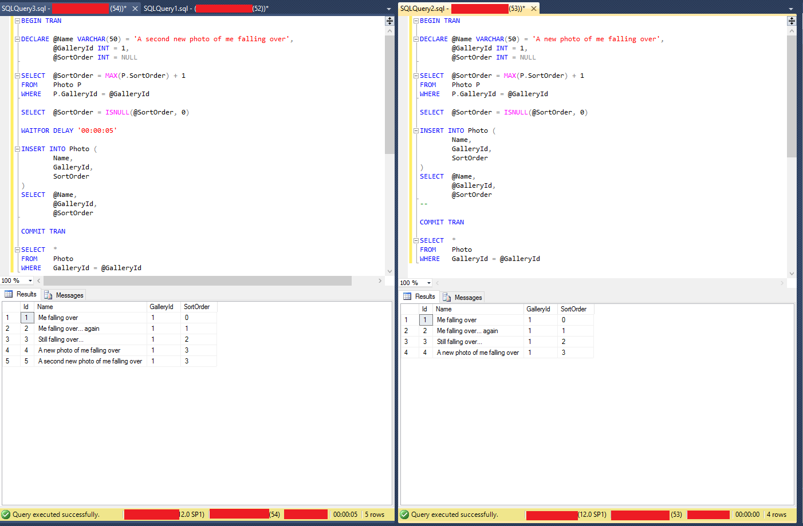This screenshot has height=526, width=803.
Task: Click elapsed time 00:00:05 in left status bar
Action: [x=345, y=515]
